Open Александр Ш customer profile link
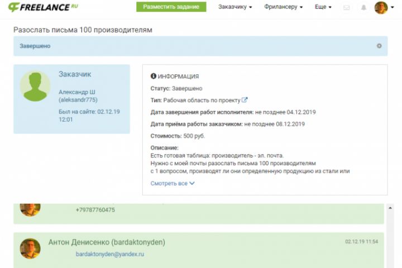Image resolution: width=402 pixels, height=268 pixels. pos(77,92)
